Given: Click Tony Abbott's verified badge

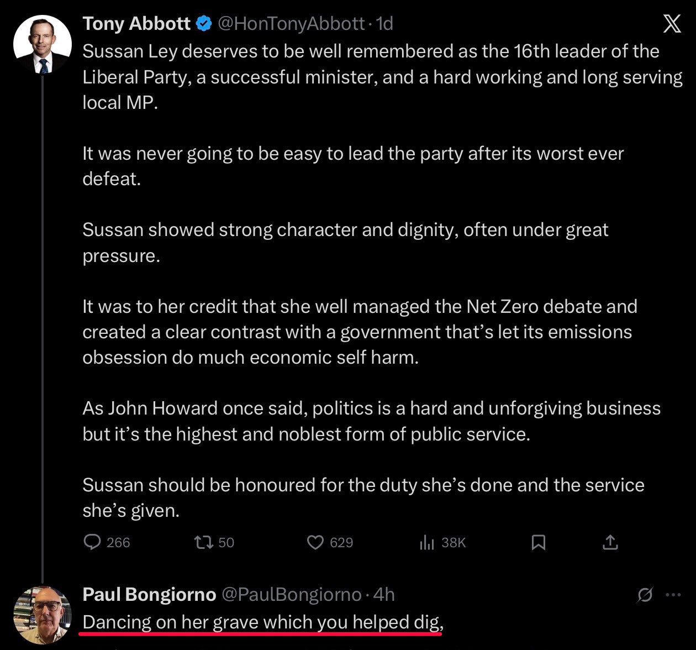Looking at the screenshot, I should click(204, 24).
